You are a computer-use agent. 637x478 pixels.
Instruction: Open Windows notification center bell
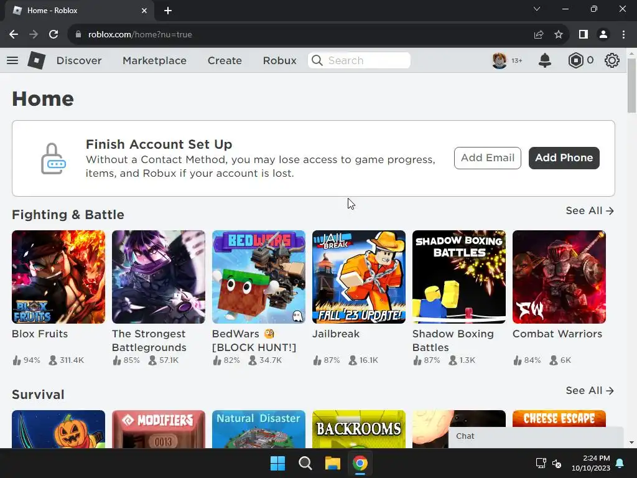[x=620, y=463]
